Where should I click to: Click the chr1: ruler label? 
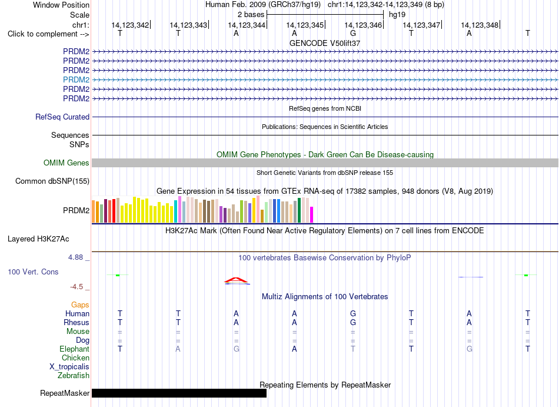(81, 25)
